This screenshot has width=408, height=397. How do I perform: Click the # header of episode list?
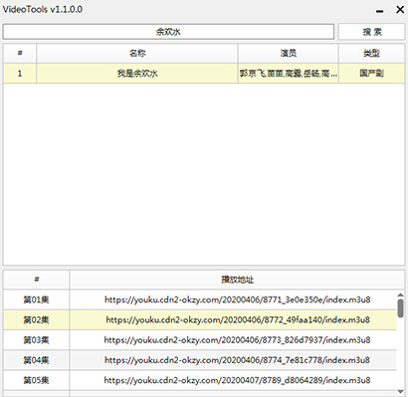point(37,280)
